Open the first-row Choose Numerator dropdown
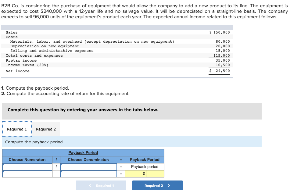The width and height of the screenshot is (290, 193). pos(27,166)
